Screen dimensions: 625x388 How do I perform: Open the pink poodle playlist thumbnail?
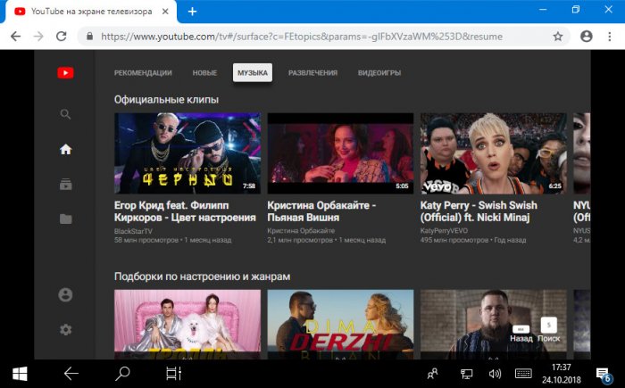pyautogui.click(x=187, y=325)
